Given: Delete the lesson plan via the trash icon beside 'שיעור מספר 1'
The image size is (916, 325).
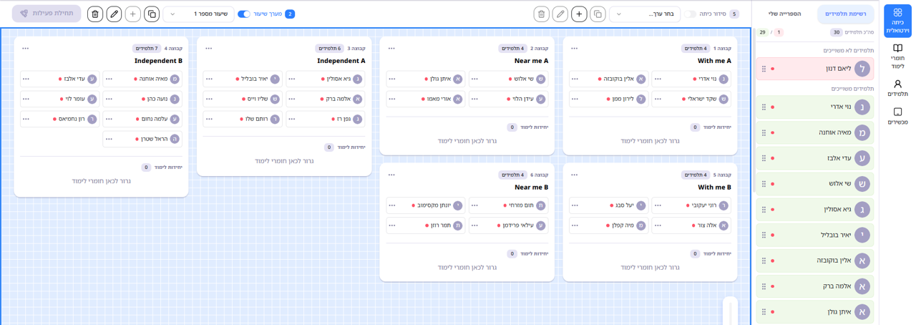Looking at the screenshot, I should point(95,14).
